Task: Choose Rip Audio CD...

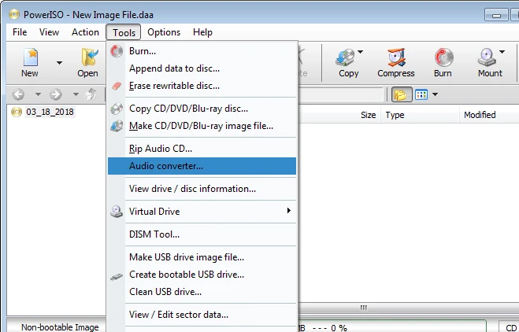Action: (202, 149)
